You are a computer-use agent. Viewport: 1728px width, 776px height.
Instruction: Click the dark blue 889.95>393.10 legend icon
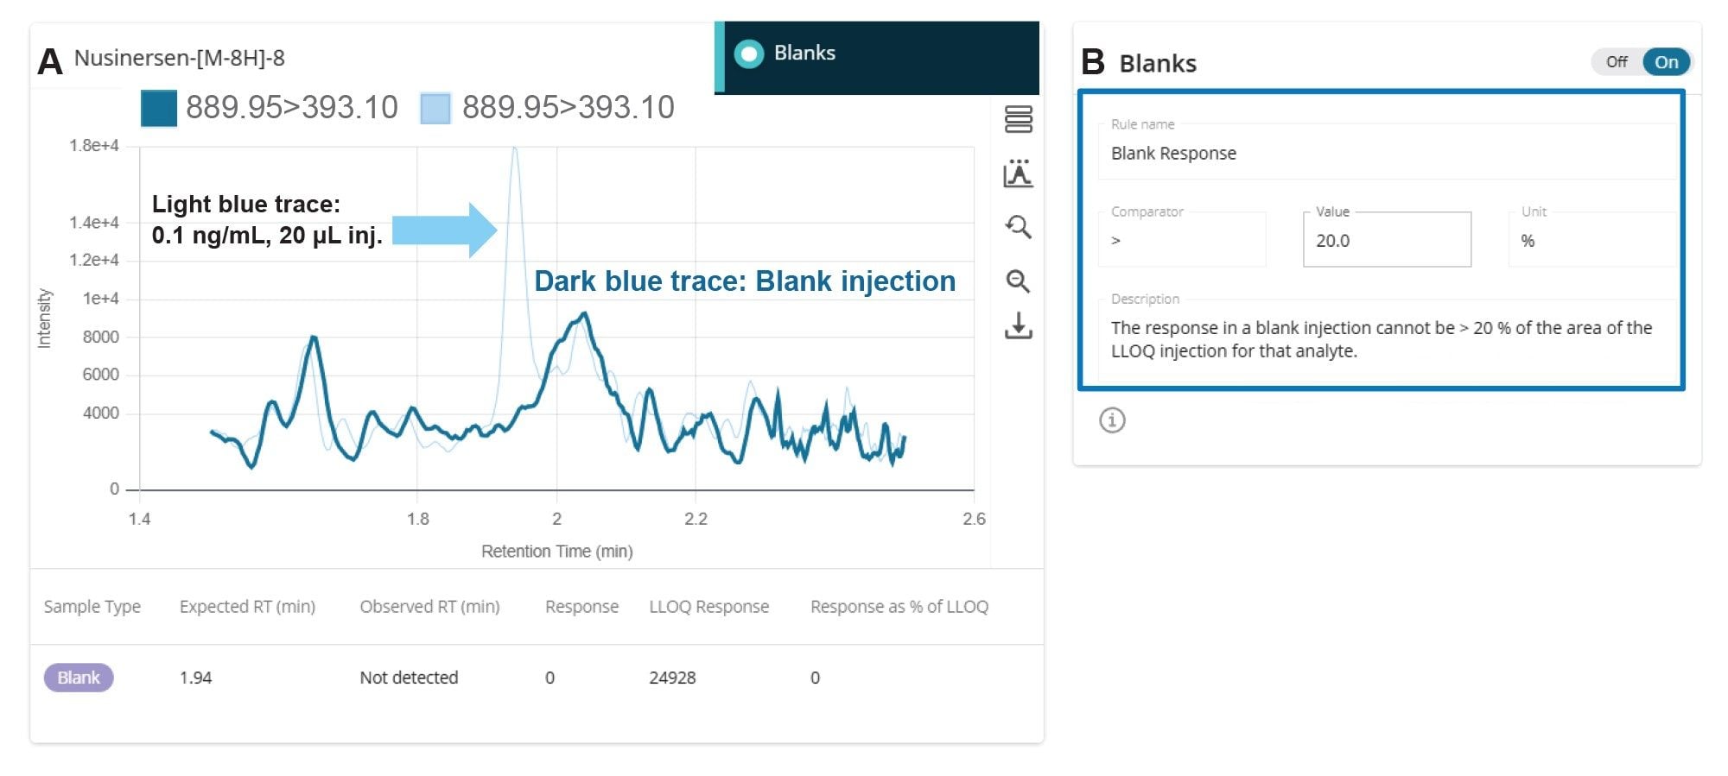point(158,107)
